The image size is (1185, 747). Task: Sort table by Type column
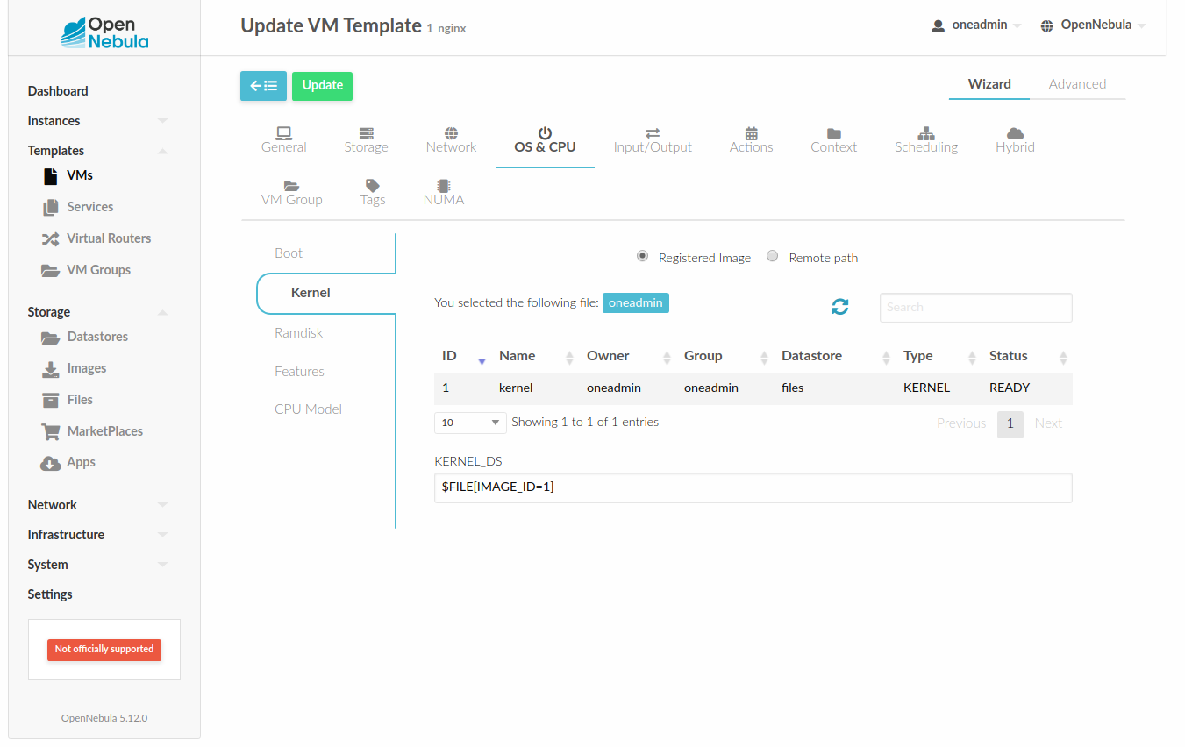coord(939,356)
